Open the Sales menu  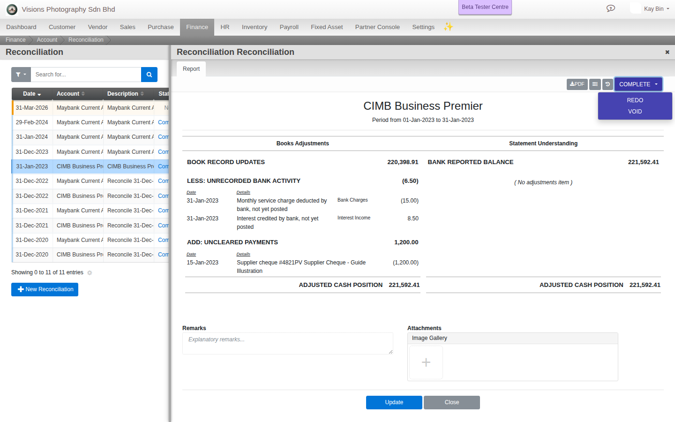tap(127, 27)
